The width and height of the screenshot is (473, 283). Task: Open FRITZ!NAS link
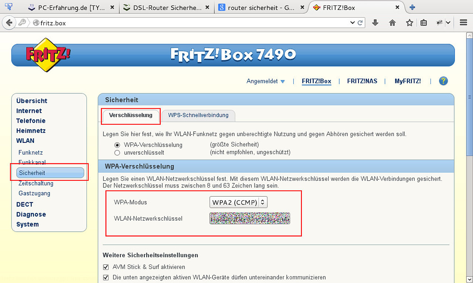tap(362, 82)
